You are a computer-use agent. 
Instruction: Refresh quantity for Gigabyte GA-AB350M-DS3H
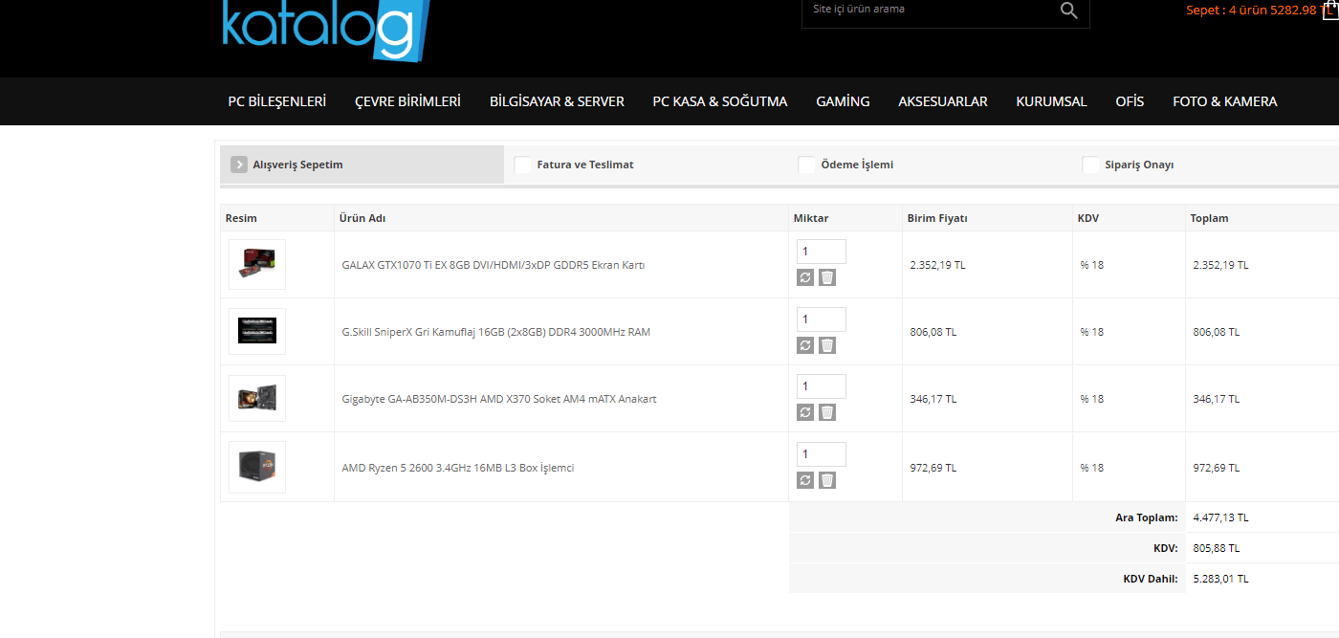[805, 411]
